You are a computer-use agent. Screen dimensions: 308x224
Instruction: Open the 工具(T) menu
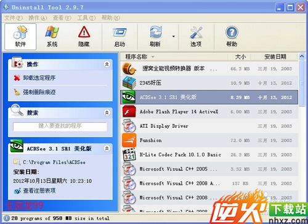pos(86,18)
